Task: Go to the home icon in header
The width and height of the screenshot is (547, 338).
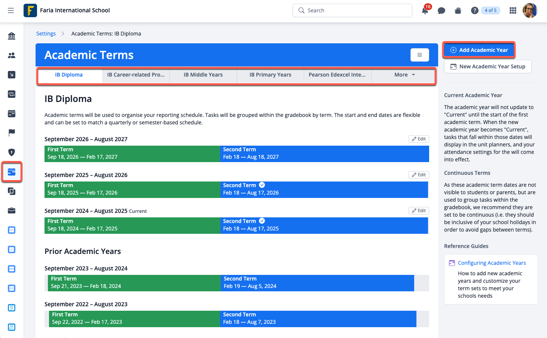Action: [x=458, y=10]
